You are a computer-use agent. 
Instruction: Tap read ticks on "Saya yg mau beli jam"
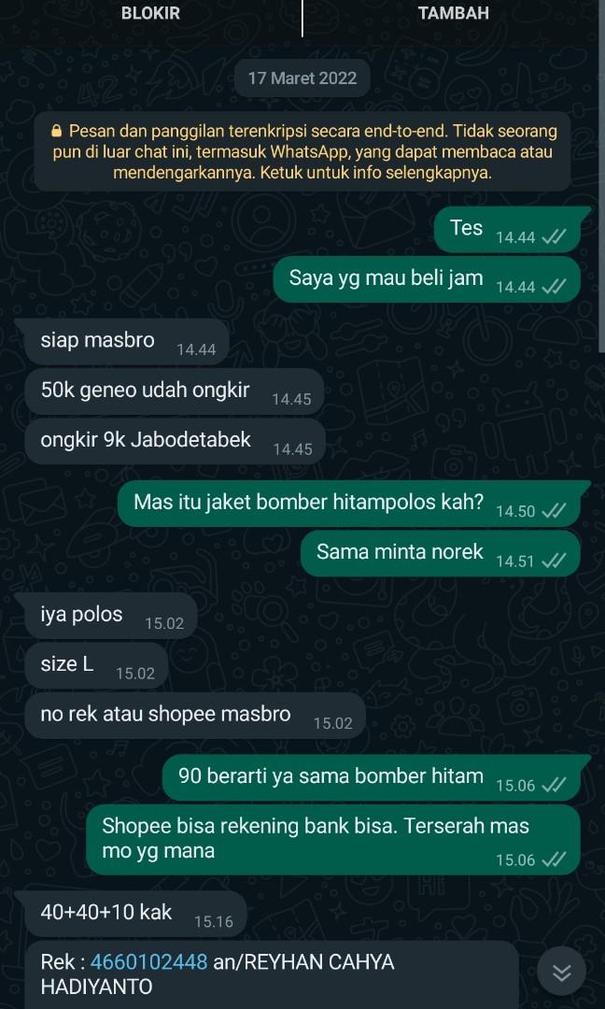[554, 287]
